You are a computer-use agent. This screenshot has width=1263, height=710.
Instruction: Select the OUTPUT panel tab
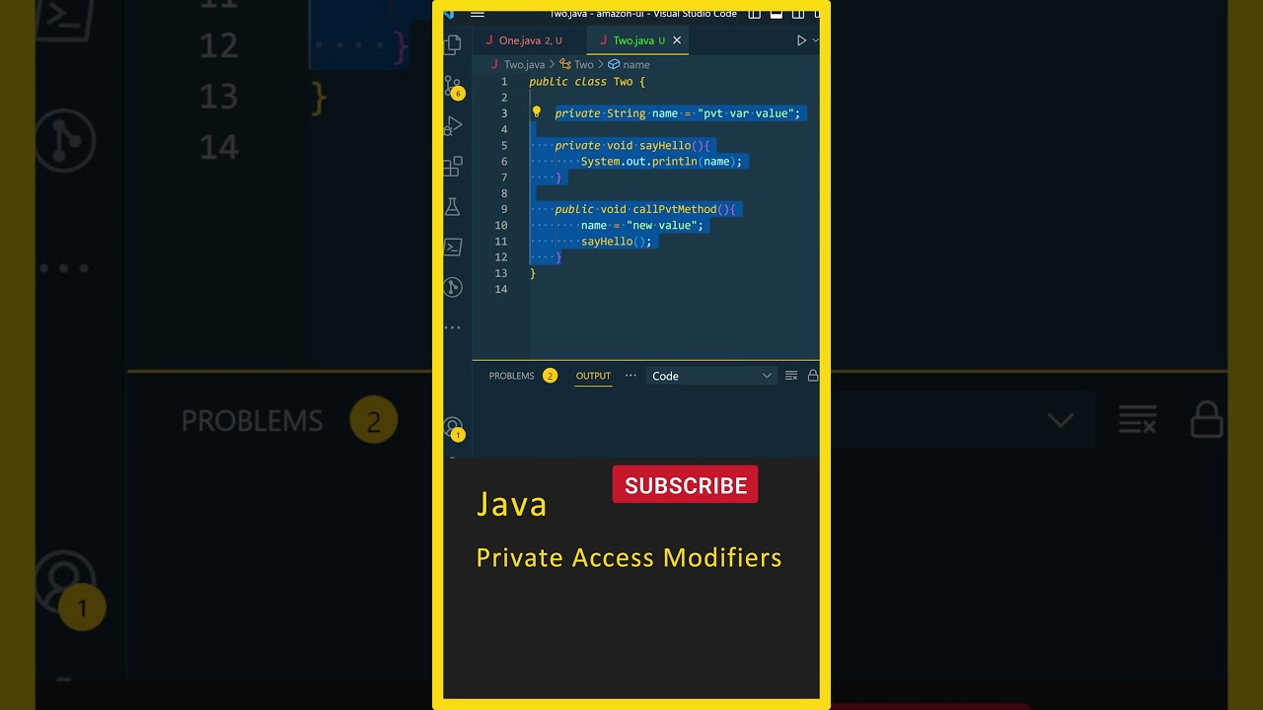[593, 376]
